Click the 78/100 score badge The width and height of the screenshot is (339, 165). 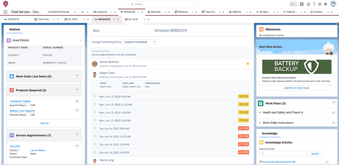coord(243,96)
